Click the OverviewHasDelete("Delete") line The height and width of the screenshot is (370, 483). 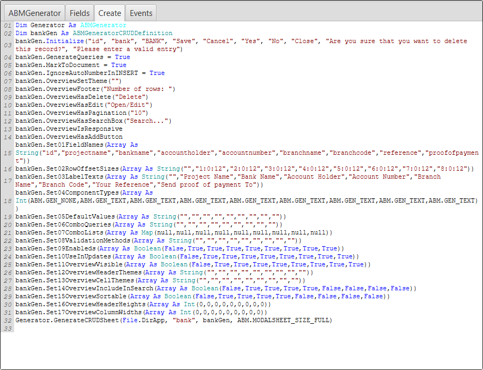(x=81, y=97)
